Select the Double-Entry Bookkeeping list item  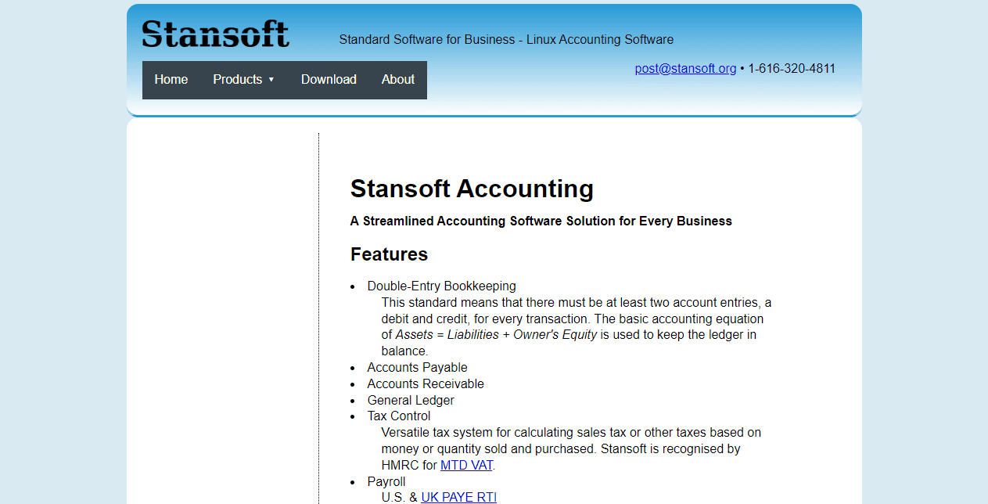point(442,286)
